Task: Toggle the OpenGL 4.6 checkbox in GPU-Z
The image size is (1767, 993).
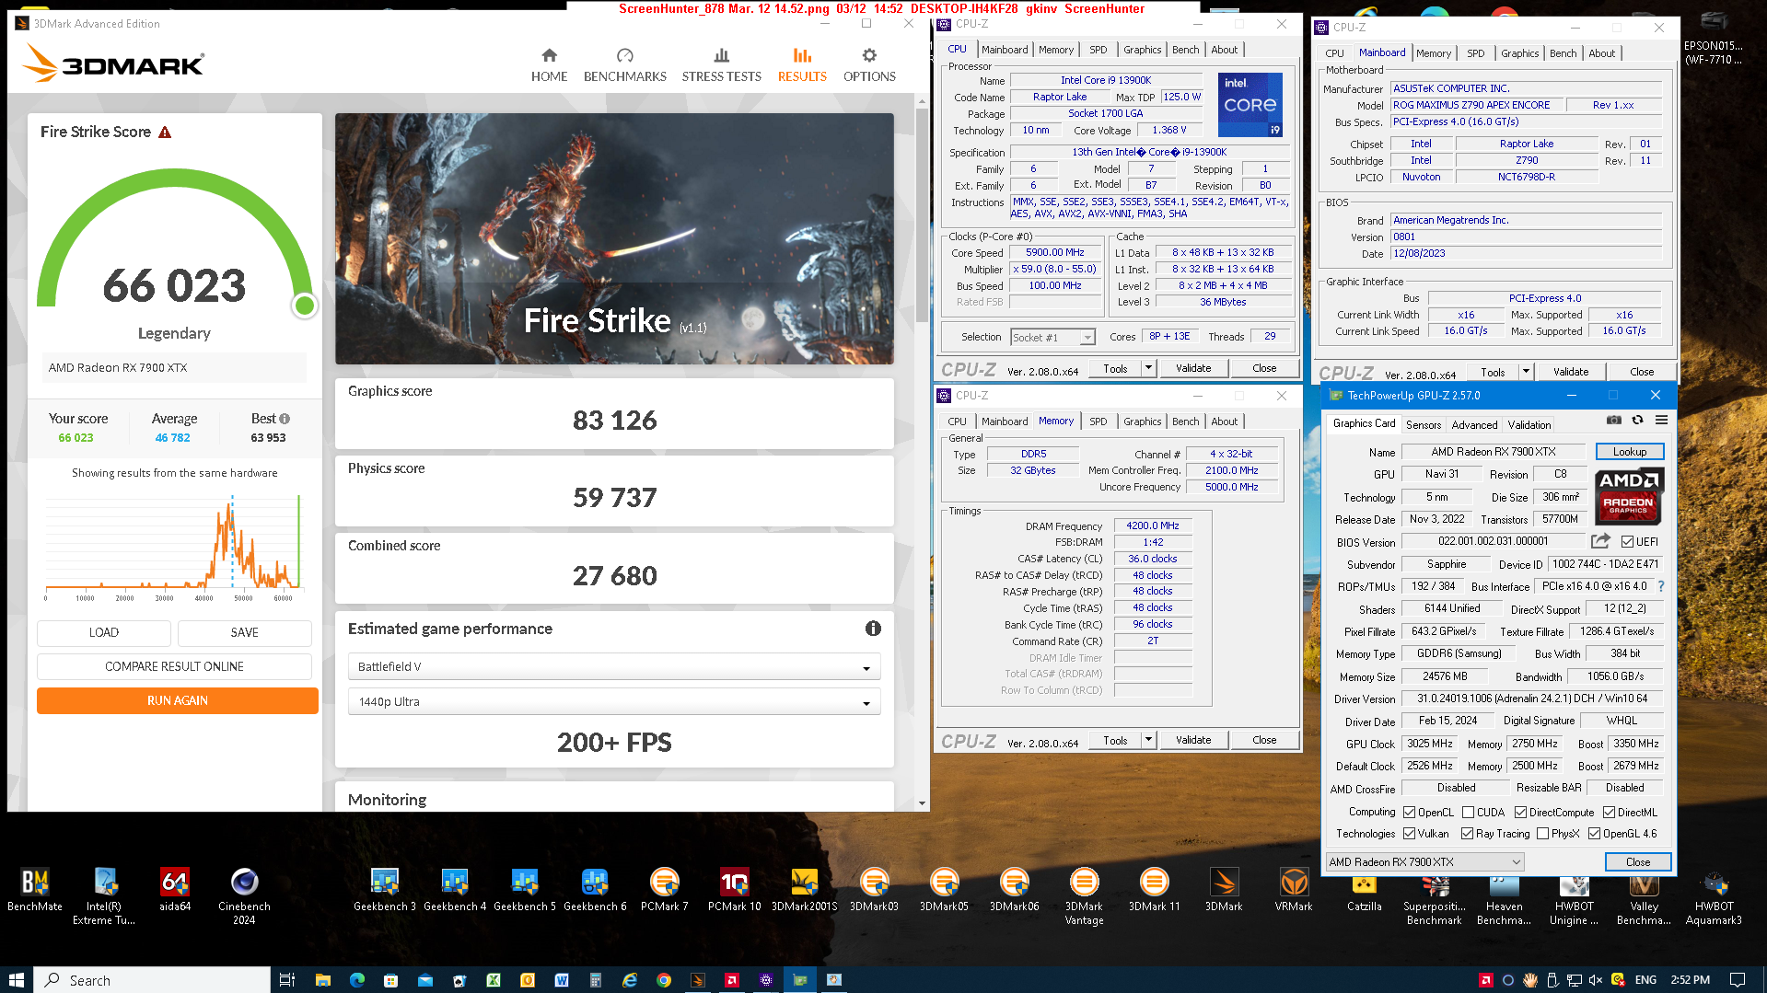Action: (1594, 834)
